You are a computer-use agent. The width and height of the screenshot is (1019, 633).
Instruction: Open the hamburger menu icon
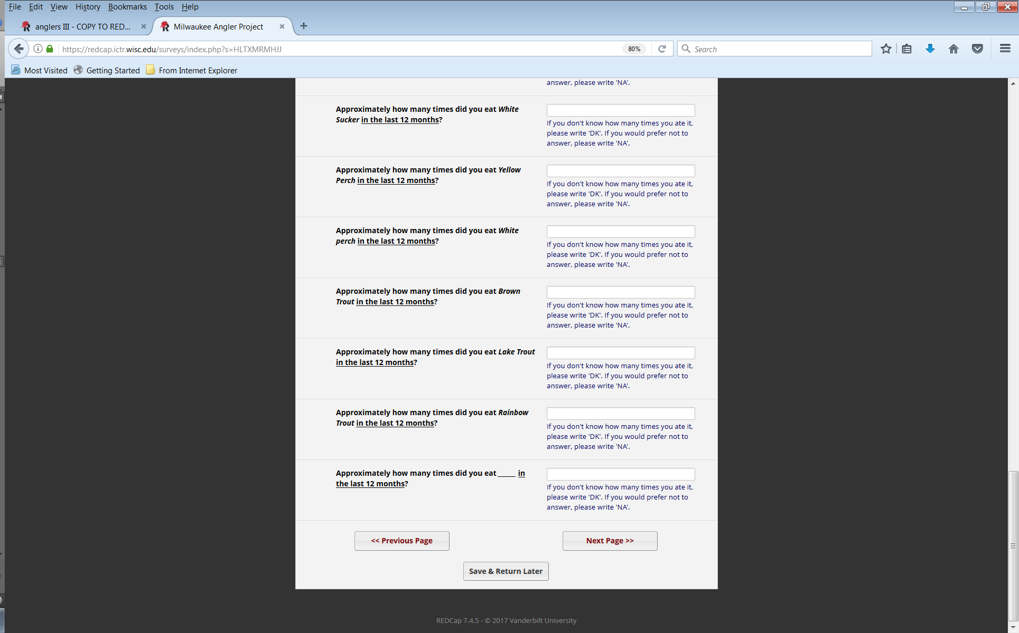1005,49
